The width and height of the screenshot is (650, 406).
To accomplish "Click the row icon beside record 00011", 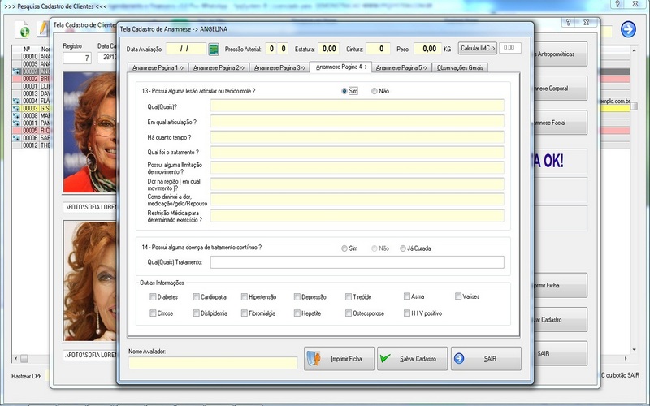I will click(x=16, y=123).
